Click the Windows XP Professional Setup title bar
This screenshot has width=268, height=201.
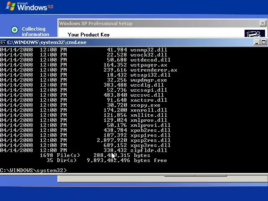pos(162,23)
